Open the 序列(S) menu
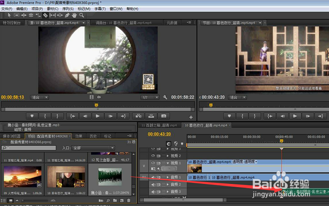Image resolution: width=329 pixels, height=206 pixels. tap(68, 9)
